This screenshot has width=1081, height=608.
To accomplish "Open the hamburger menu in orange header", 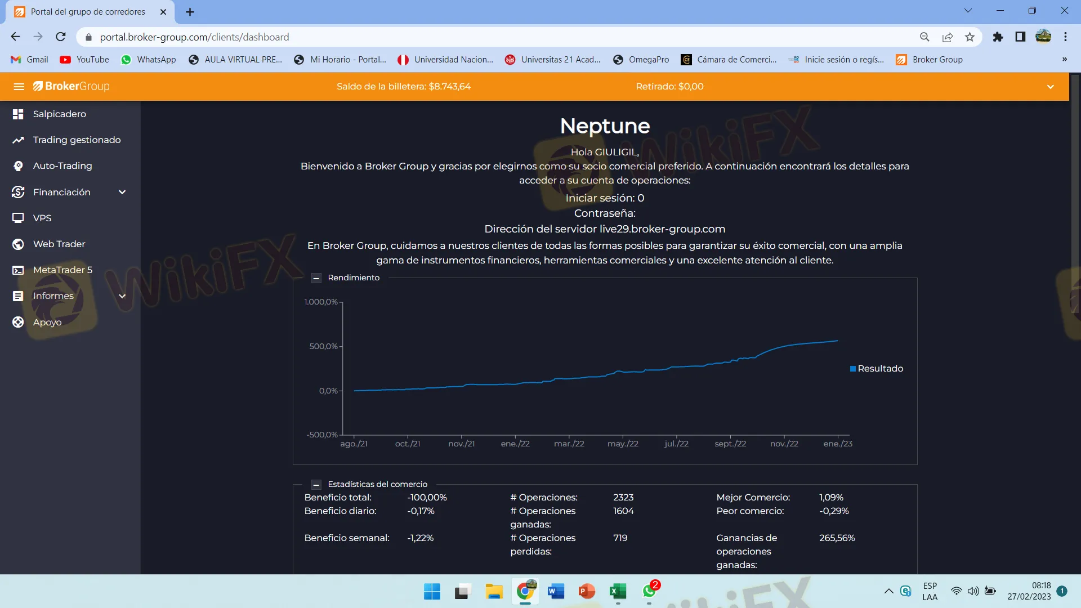I will click(19, 87).
